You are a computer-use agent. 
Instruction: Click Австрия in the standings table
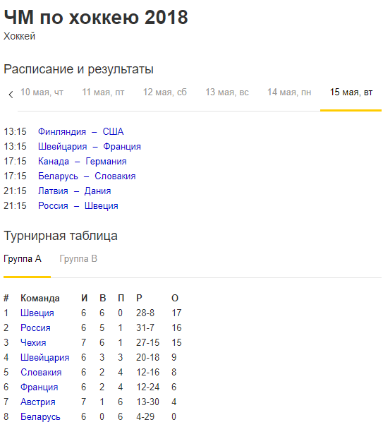pyautogui.click(x=38, y=402)
